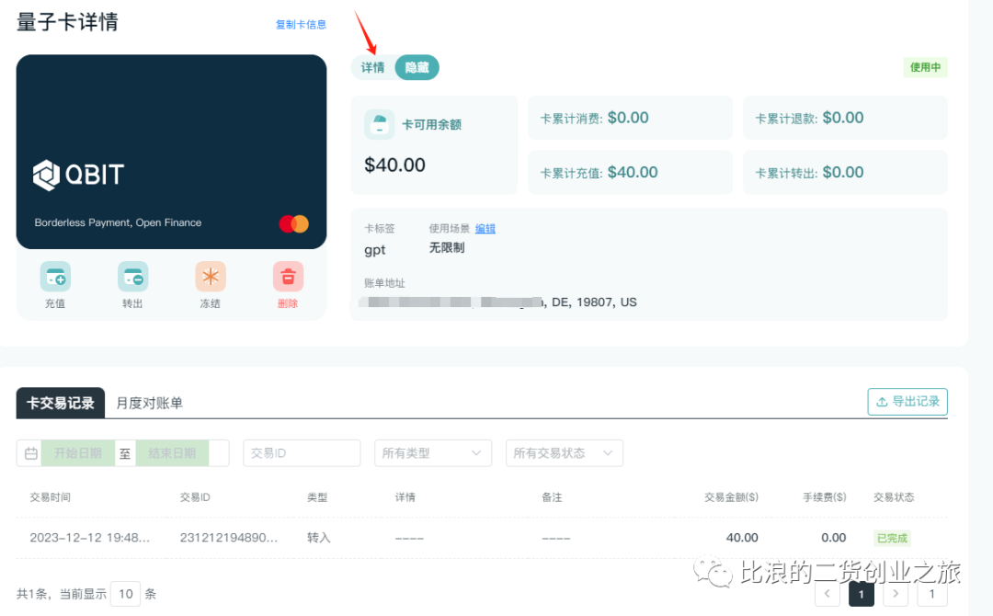Screen dimensions: 993x616
Task: Select the 卡交易记录 tab
Action: pyautogui.click(x=60, y=403)
